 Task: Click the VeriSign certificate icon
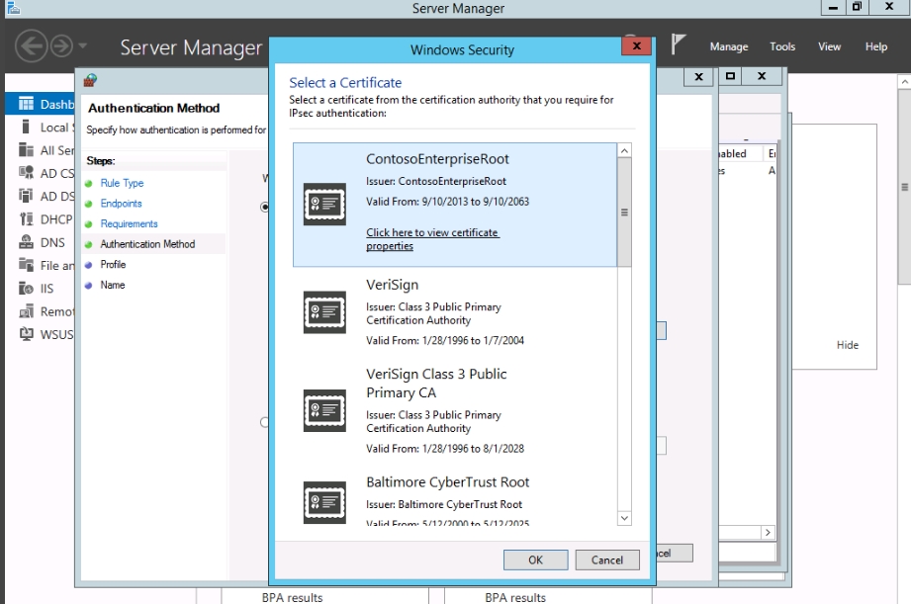coord(324,312)
